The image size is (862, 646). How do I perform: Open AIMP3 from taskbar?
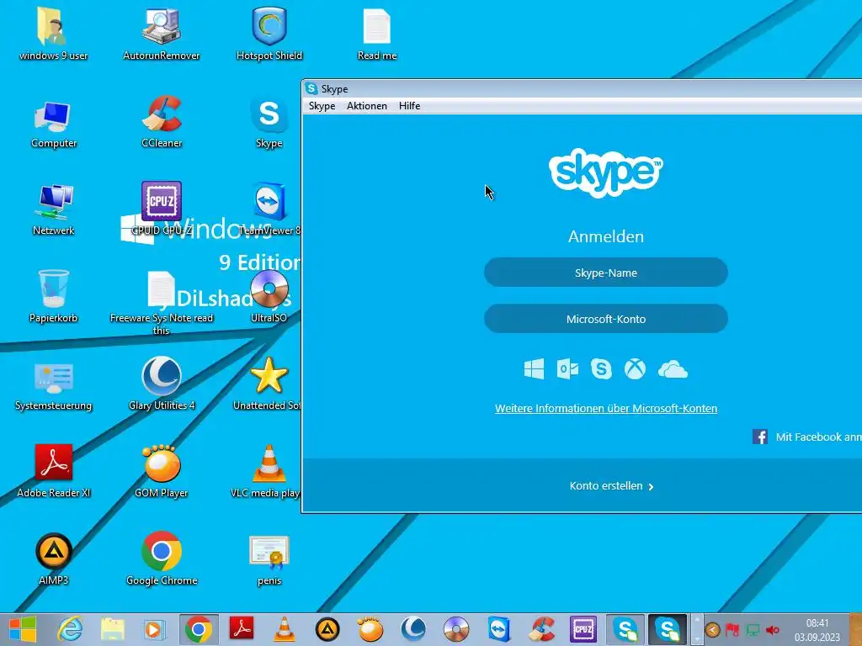pyautogui.click(x=327, y=629)
